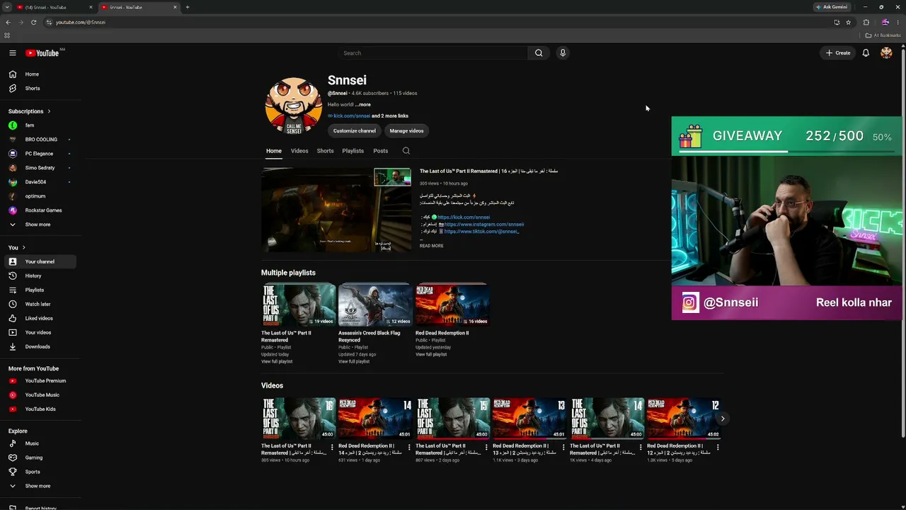Select the channel Home tab

[x=274, y=151]
